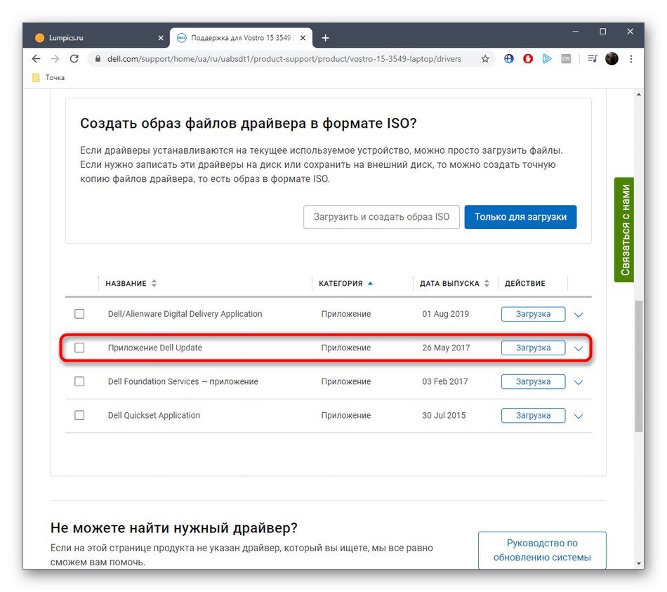Expand the Dell Foundation Services row chevron
The height and width of the screenshot is (592, 667).
[x=578, y=382]
